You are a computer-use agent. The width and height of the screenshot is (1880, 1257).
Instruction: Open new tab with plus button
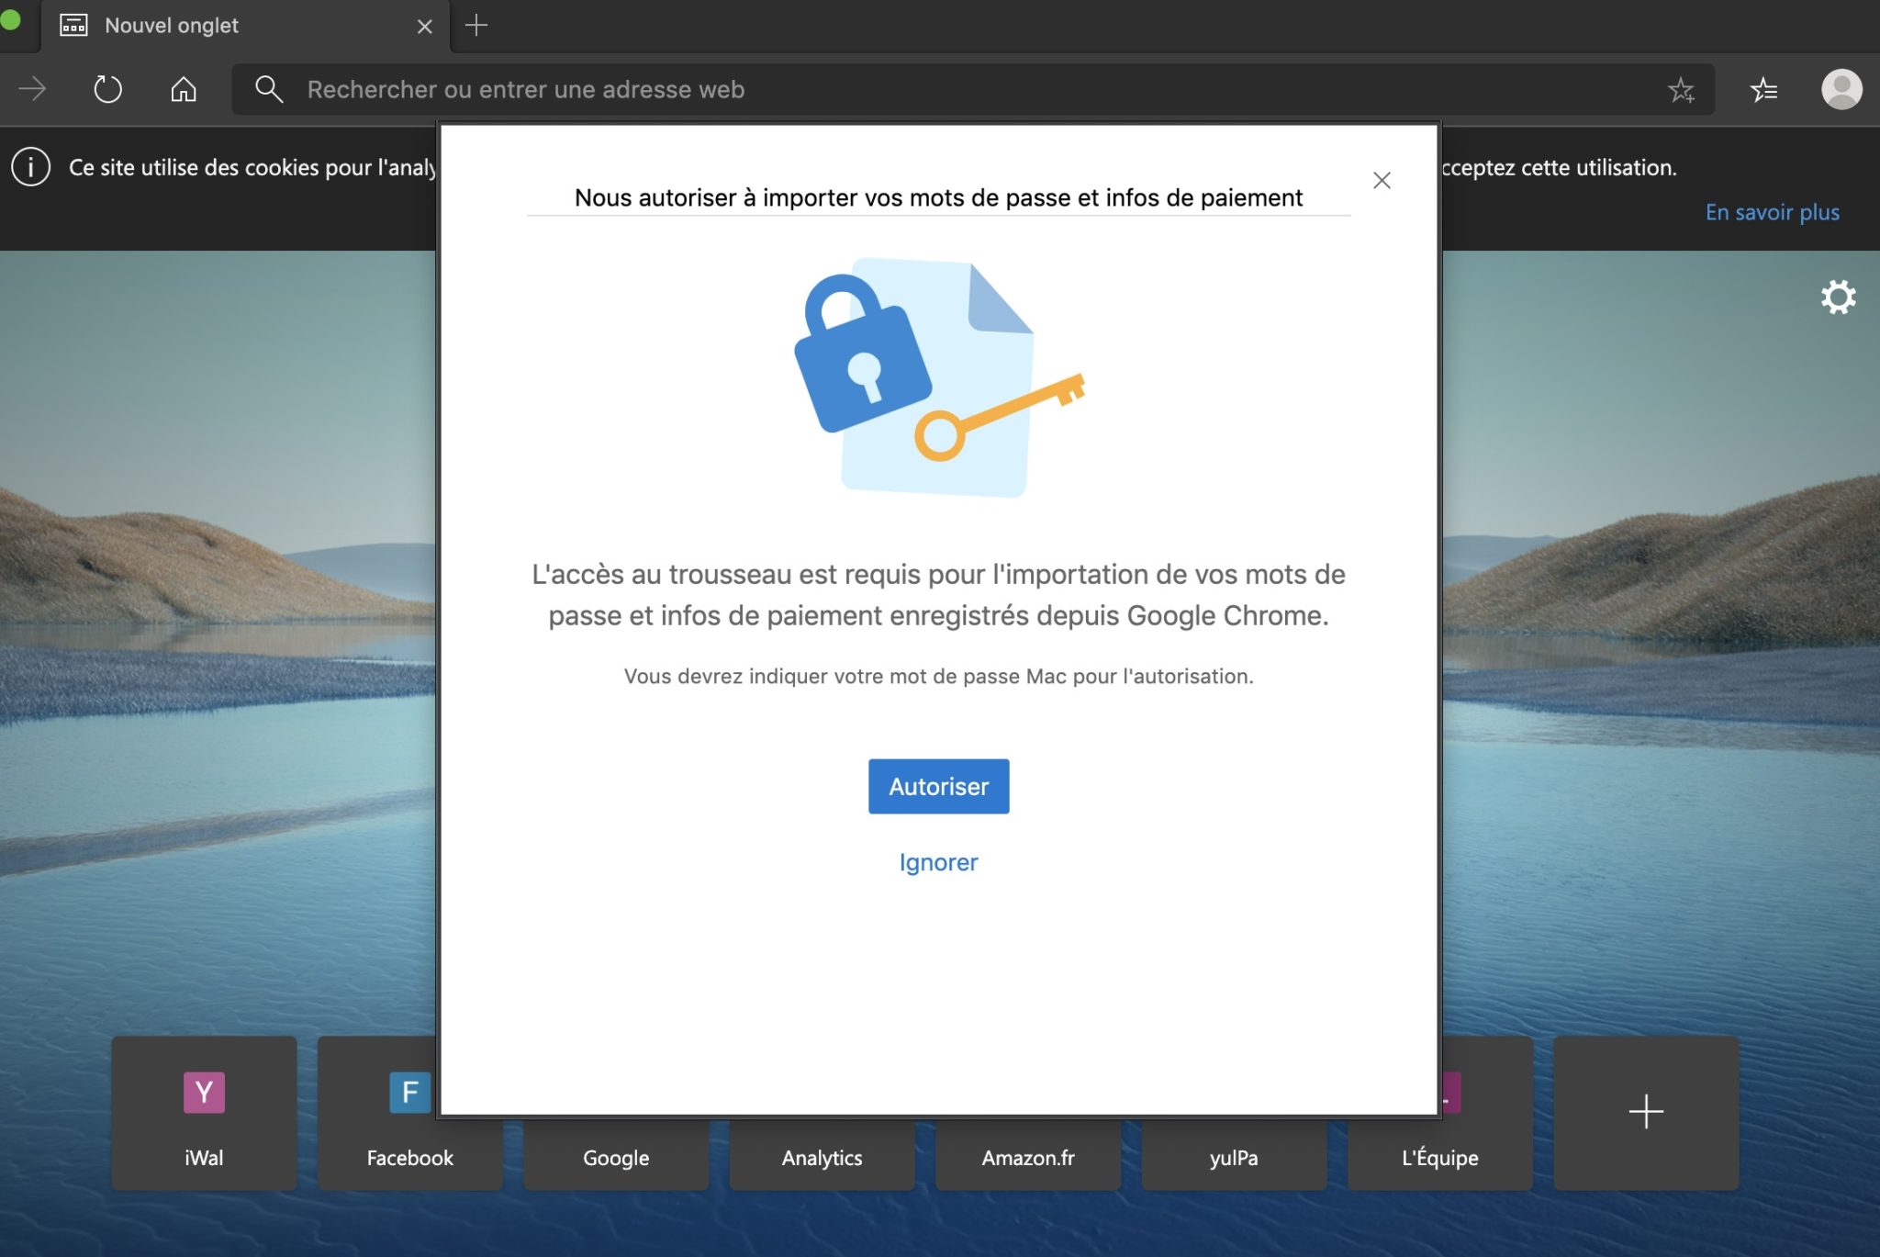476,26
